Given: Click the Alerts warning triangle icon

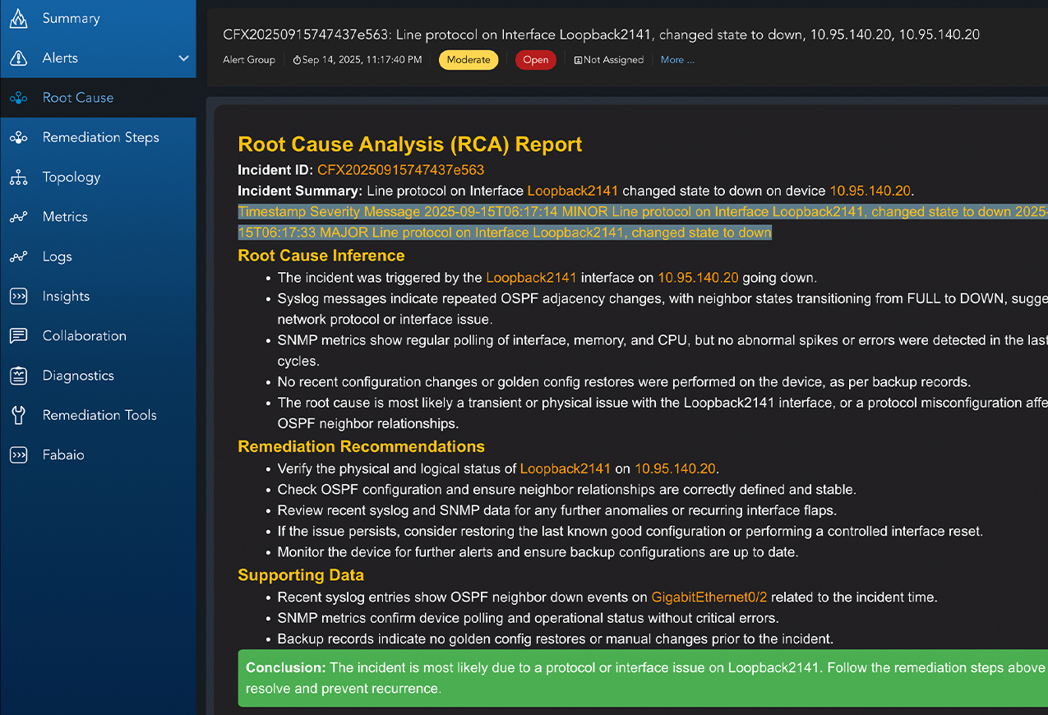Looking at the screenshot, I should [18, 58].
